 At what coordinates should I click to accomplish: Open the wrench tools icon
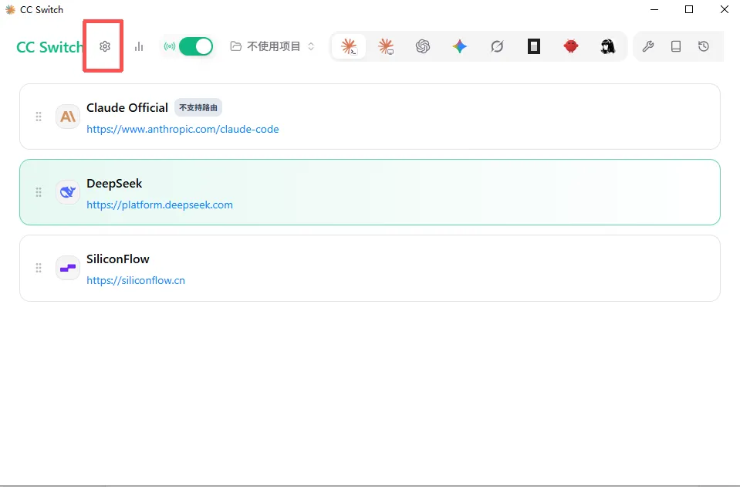(648, 46)
